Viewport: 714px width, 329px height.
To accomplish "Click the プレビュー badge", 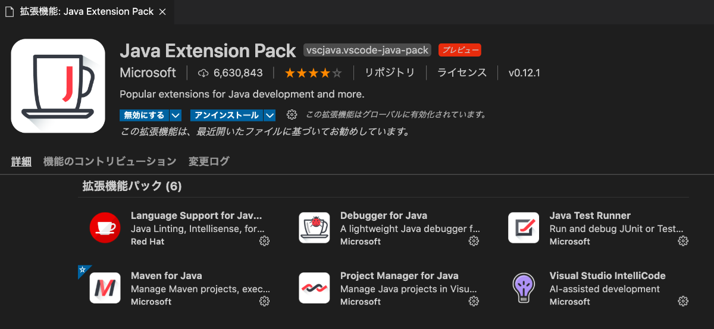I will coord(460,50).
